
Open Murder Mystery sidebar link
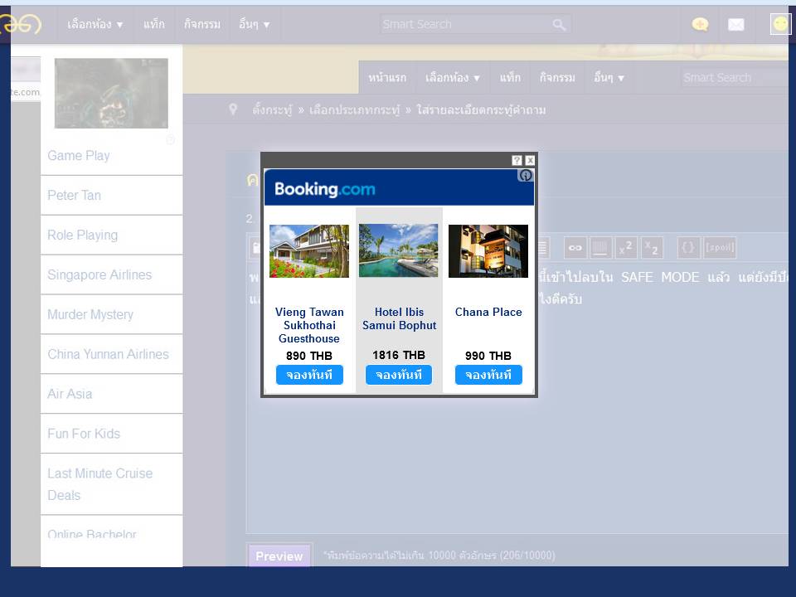[90, 315]
